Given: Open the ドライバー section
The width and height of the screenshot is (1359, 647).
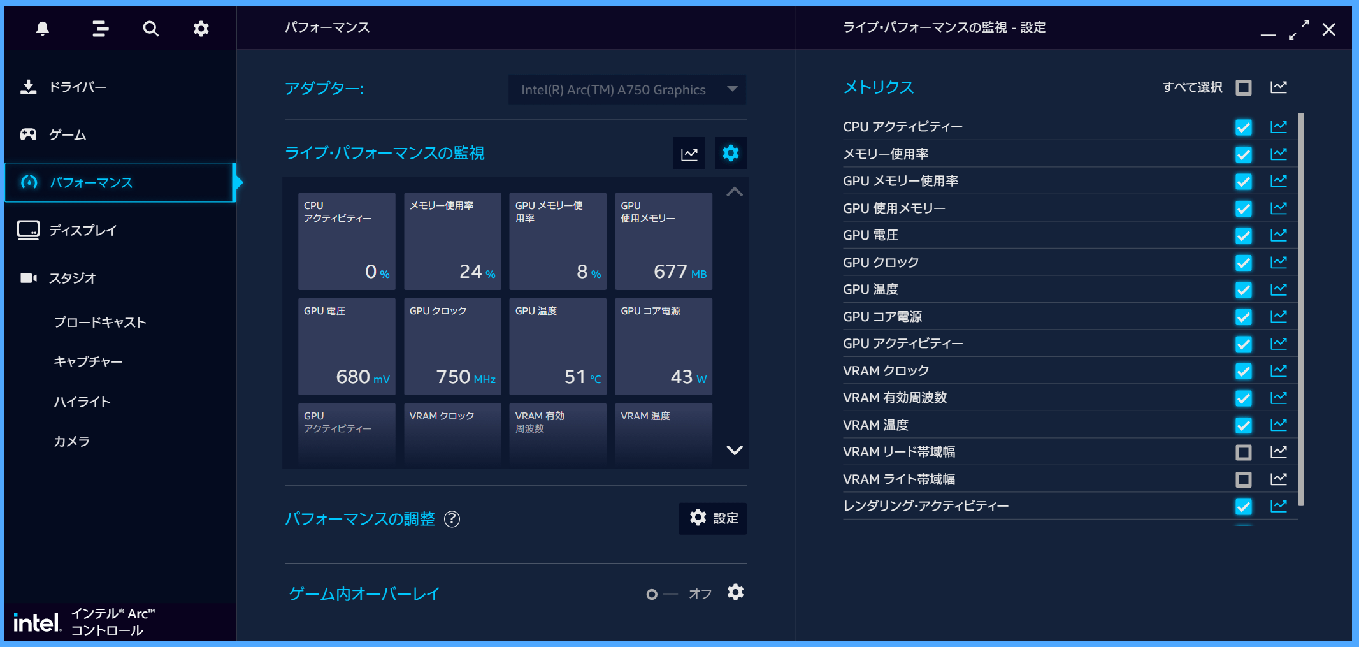Looking at the screenshot, I should pos(120,87).
